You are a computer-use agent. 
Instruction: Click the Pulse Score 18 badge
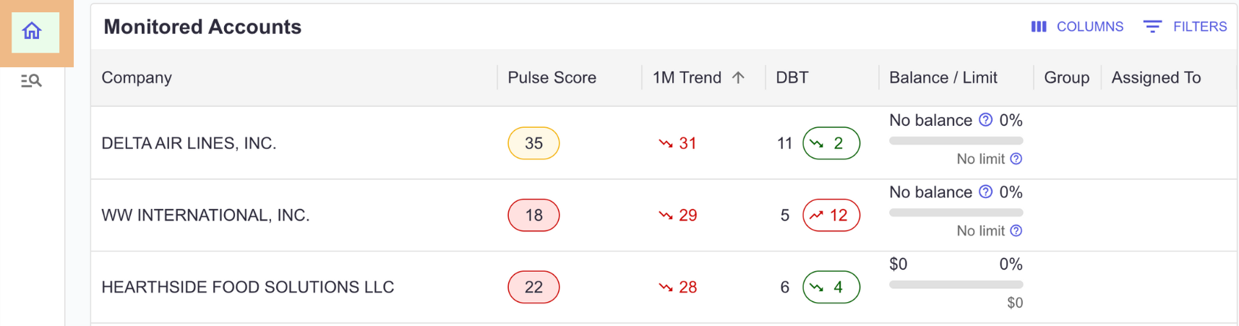pos(533,215)
